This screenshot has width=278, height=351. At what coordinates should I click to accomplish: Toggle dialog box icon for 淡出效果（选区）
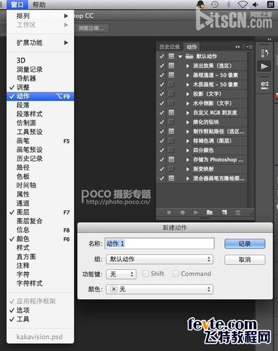(x=171, y=66)
